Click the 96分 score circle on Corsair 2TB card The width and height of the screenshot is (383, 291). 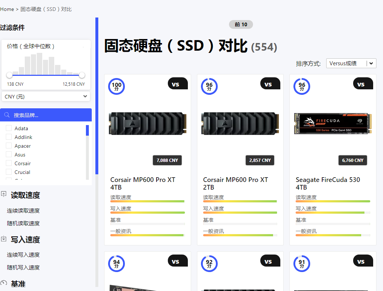209,86
